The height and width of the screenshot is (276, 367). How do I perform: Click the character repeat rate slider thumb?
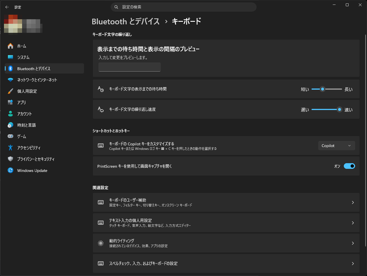[x=340, y=109]
